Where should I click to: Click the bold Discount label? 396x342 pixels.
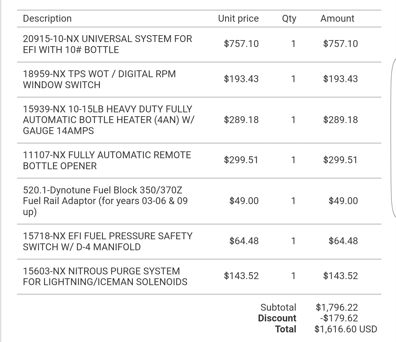(277, 318)
